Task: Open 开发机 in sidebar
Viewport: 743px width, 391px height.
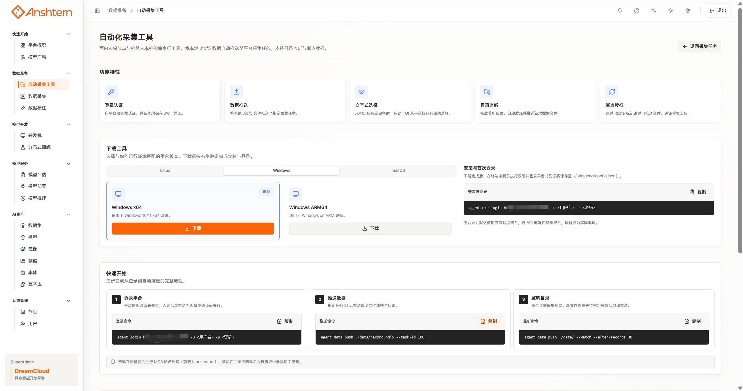Action: coord(43,136)
